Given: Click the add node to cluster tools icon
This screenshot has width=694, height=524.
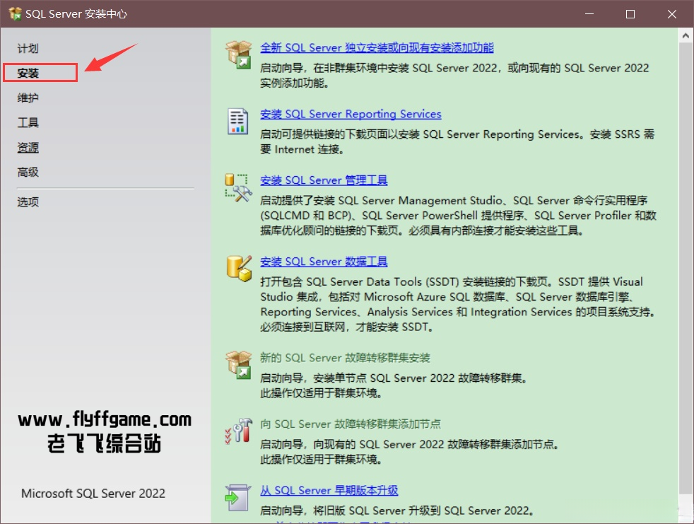Looking at the screenshot, I should pyautogui.click(x=239, y=431).
